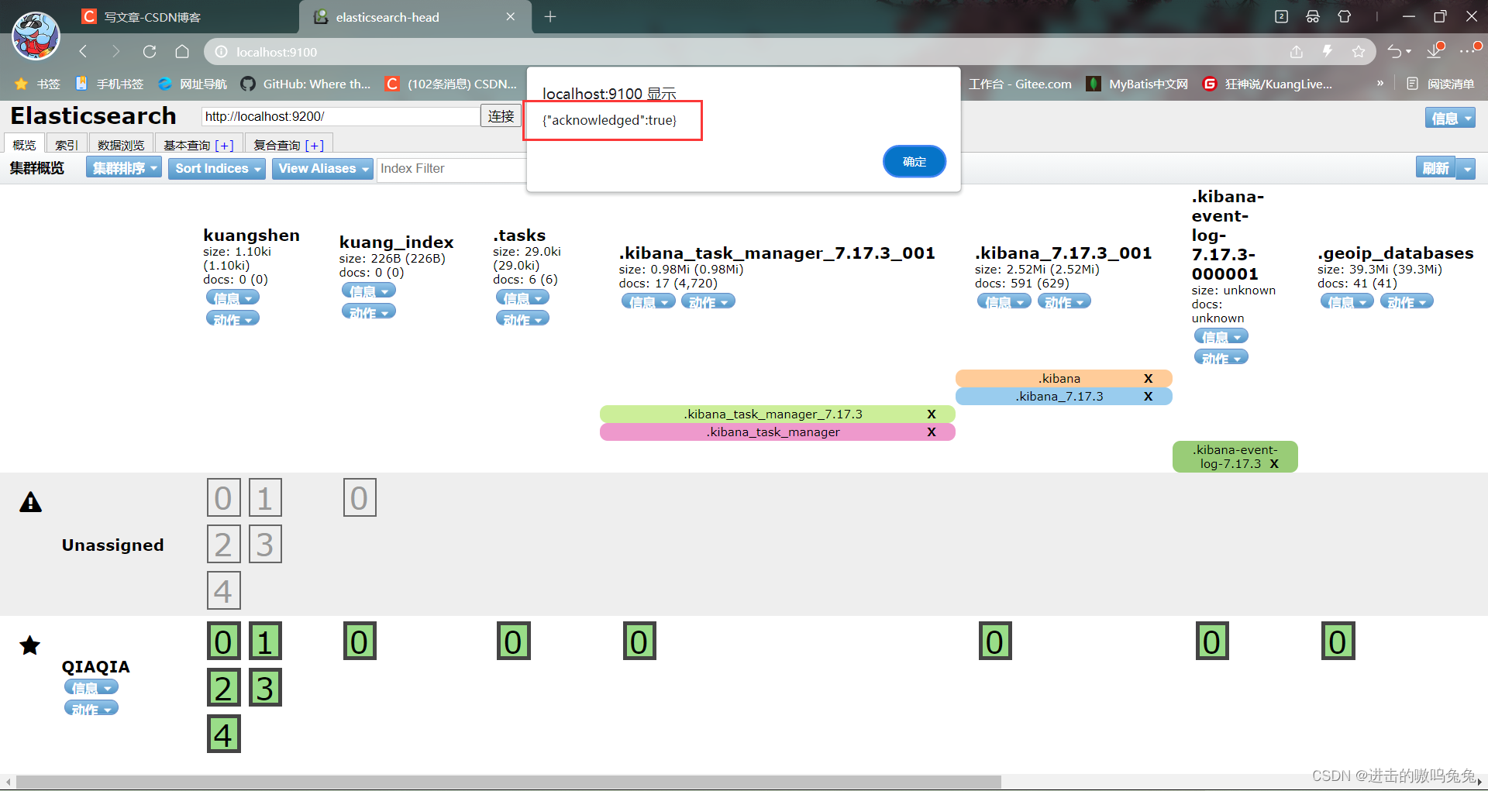The width and height of the screenshot is (1488, 791).
Task: Click the undo-close-tab arrow icon
Action: point(1395,52)
